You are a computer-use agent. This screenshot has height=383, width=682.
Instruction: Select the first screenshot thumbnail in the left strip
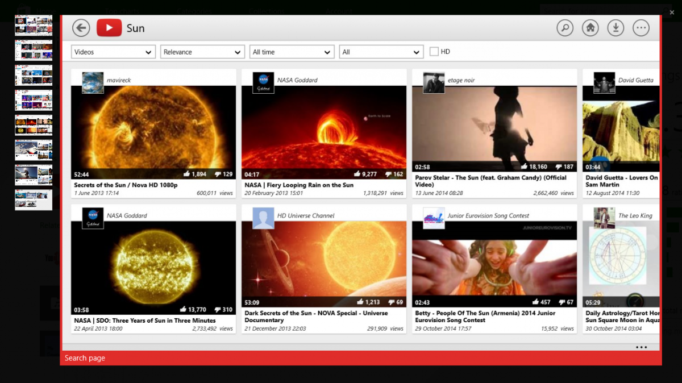pyautogui.click(x=34, y=26)
